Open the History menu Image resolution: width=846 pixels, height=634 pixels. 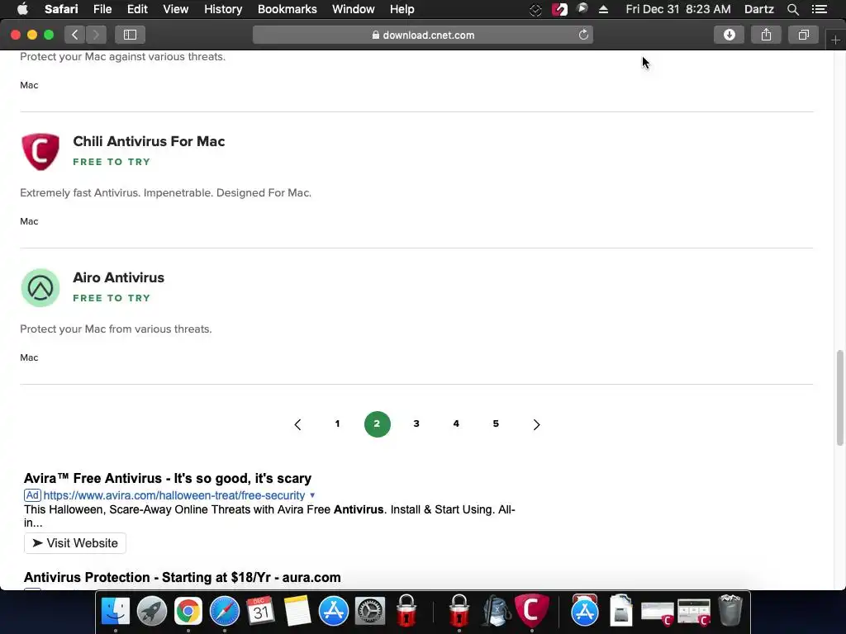[x=223, y=9]
